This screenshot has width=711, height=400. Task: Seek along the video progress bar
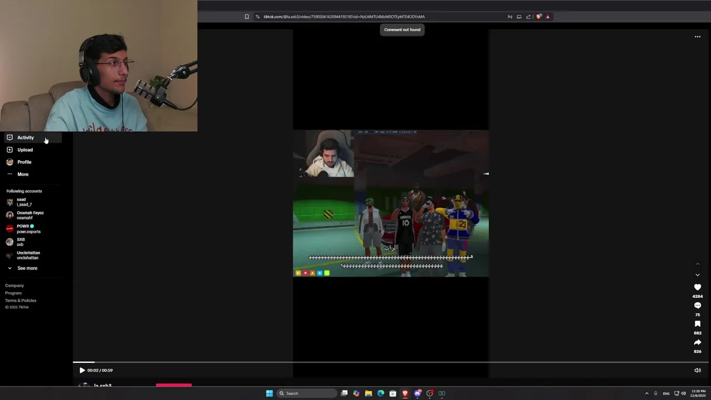pos(390,362)
